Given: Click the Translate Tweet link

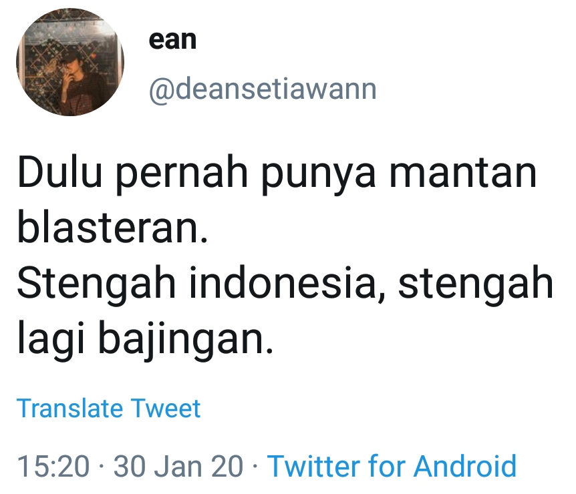Looking at the screenshot, I should tap(108, 408).
